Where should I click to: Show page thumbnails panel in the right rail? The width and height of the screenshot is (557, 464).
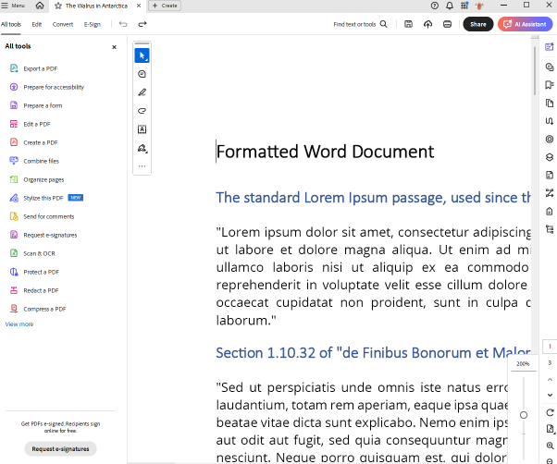(x=550, y=103)
